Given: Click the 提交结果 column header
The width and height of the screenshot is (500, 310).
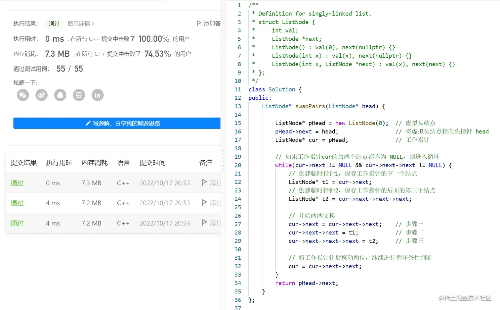Looking at the screenshot, I should (23, 163).
